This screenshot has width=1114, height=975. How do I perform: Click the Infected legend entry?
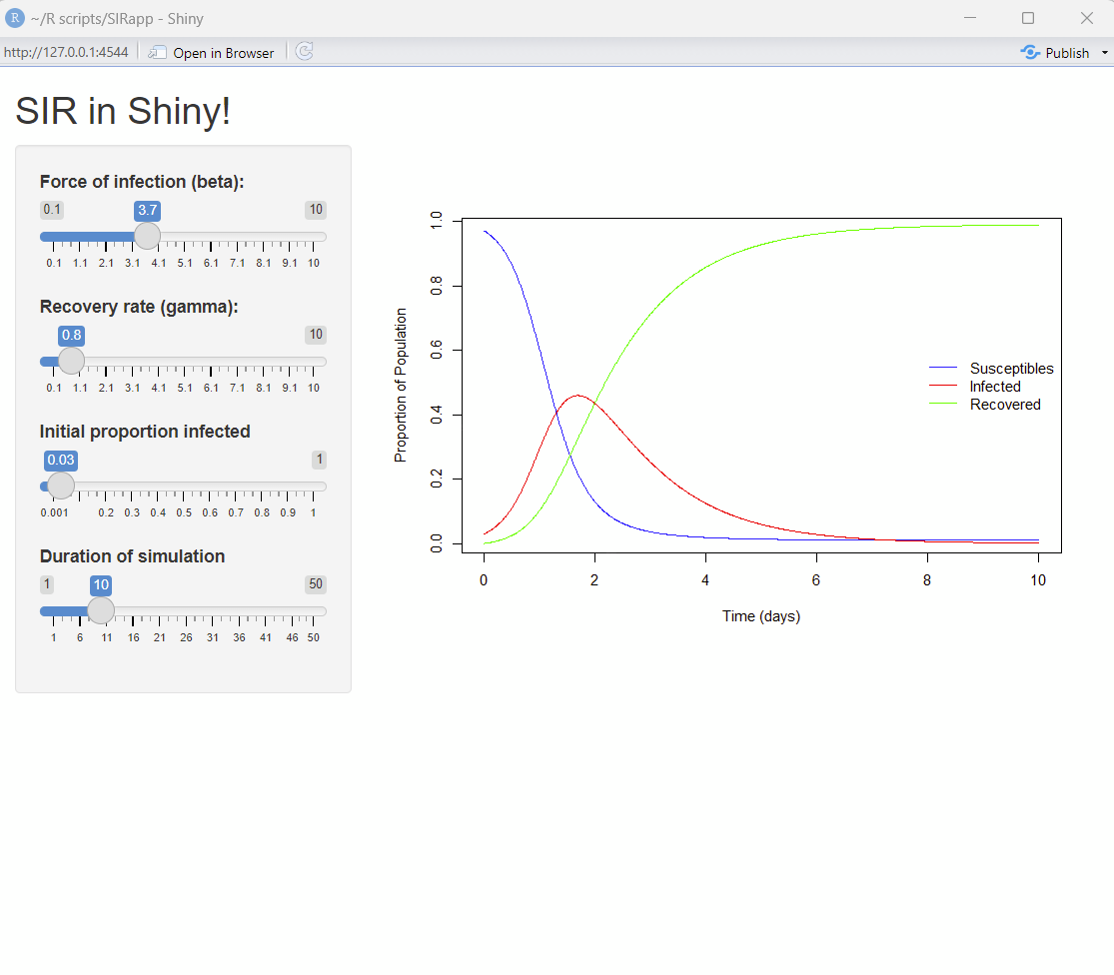[x=975, y=387]
